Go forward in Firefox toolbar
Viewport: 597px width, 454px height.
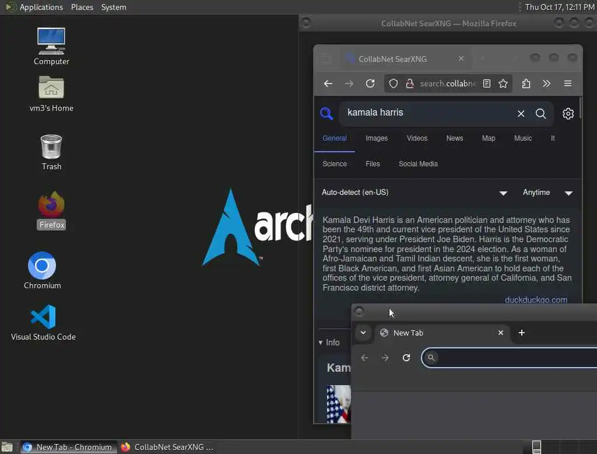[x=349, y=83]
